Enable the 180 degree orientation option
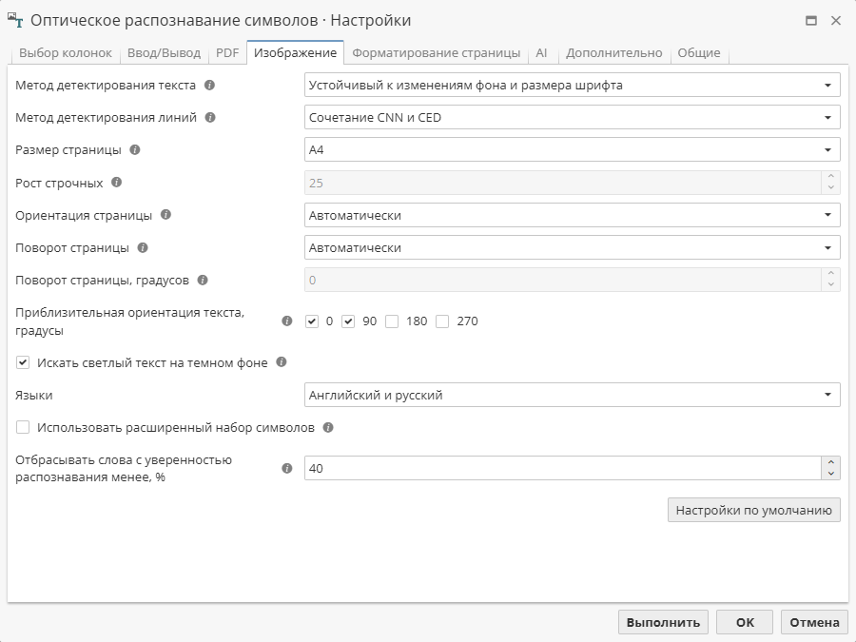 tap(390, 321)
